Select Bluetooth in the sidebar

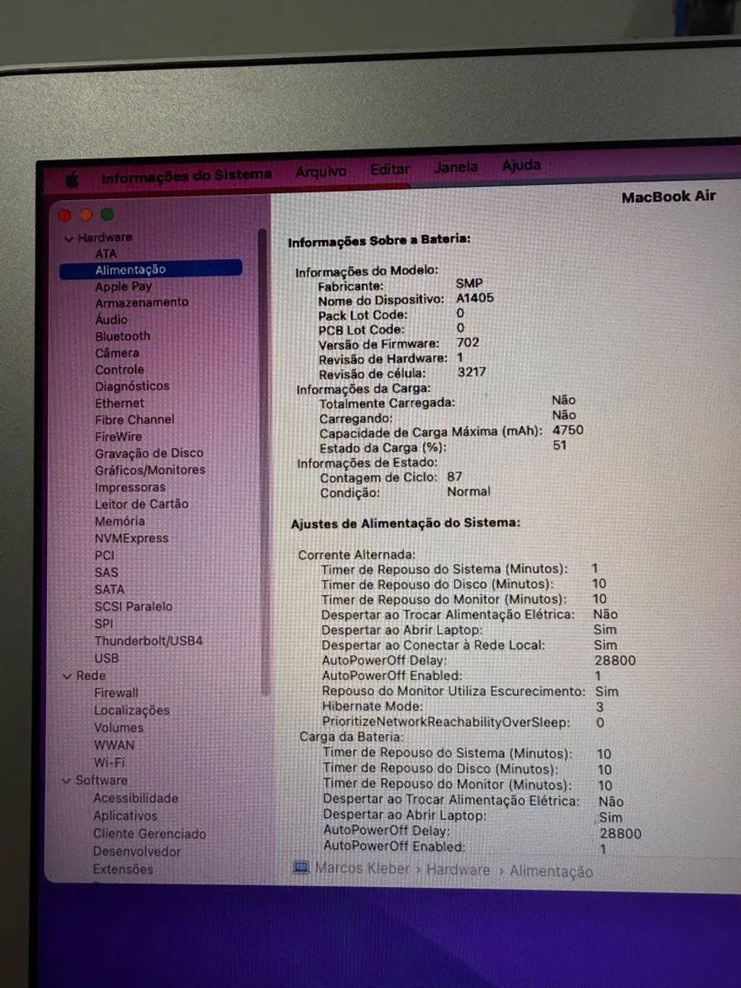123,337
